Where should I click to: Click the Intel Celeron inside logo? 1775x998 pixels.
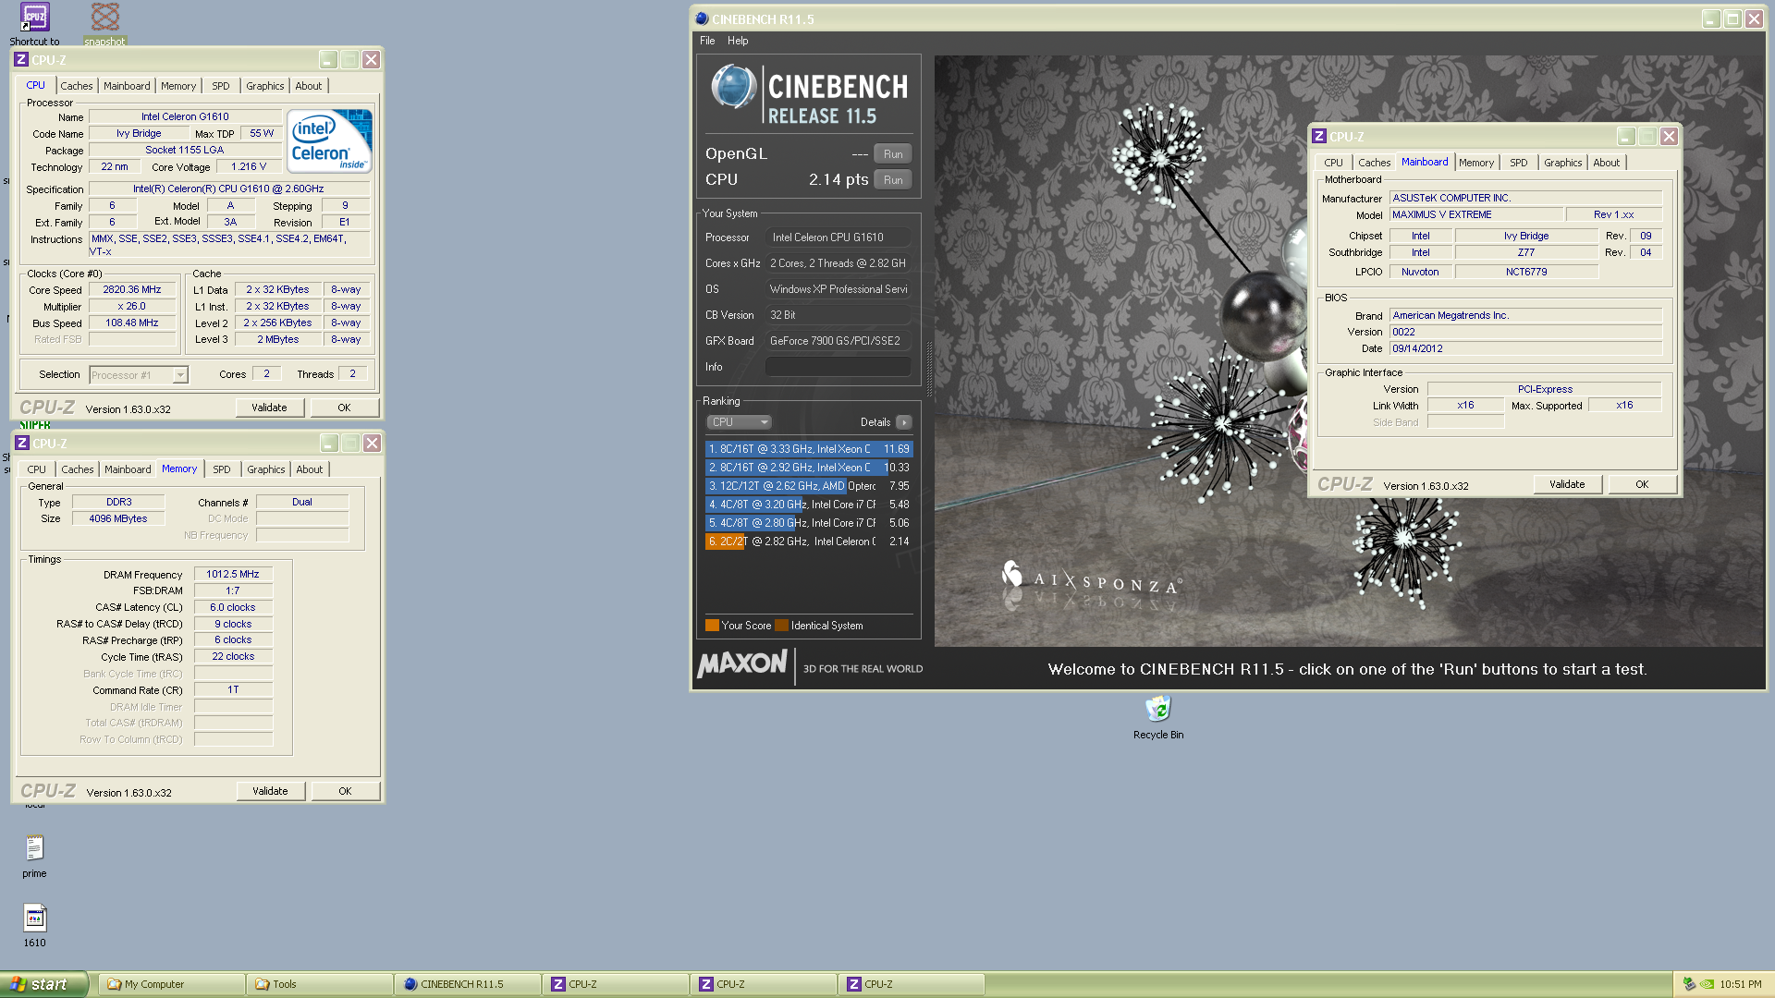[329, 140]
